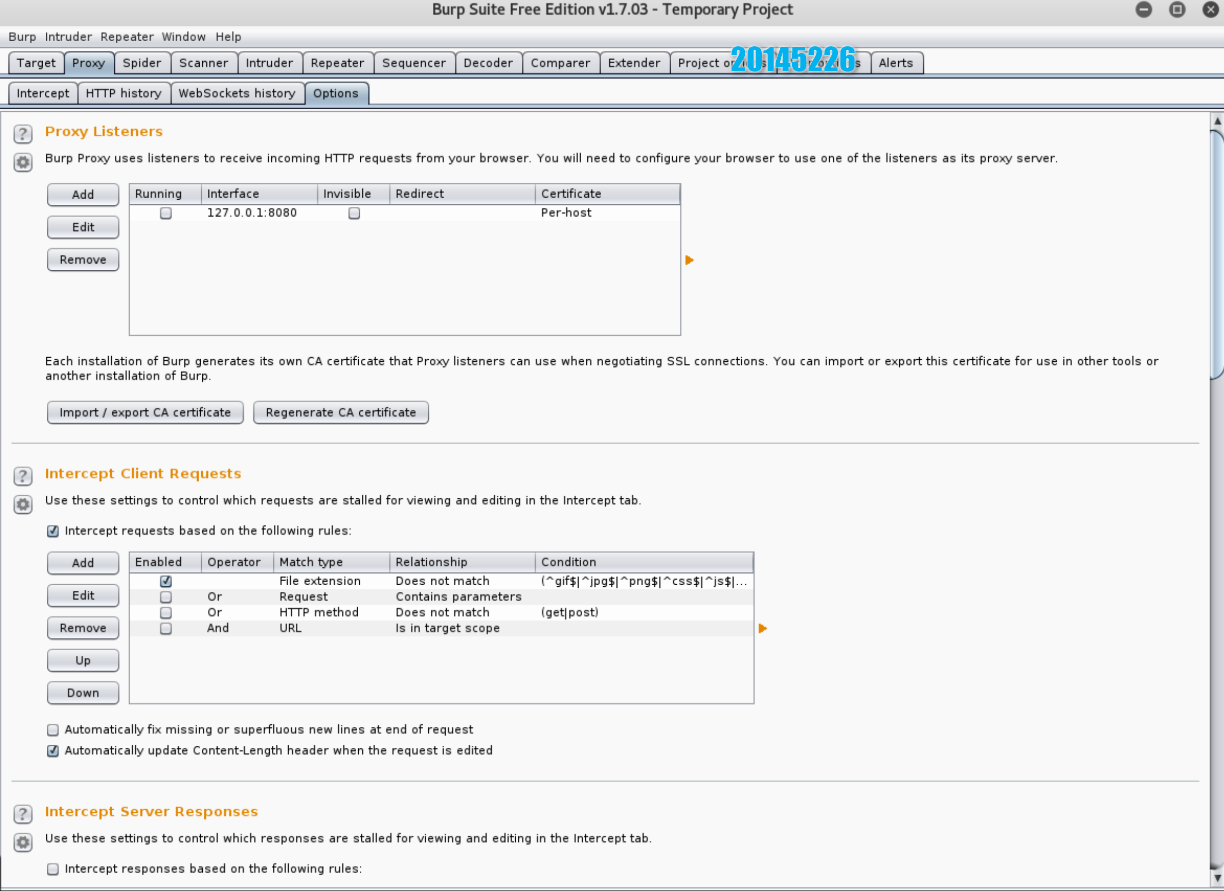1224x891 pixels.
Task: Click Regenerate CA certificate
Action: click(341, 412)
